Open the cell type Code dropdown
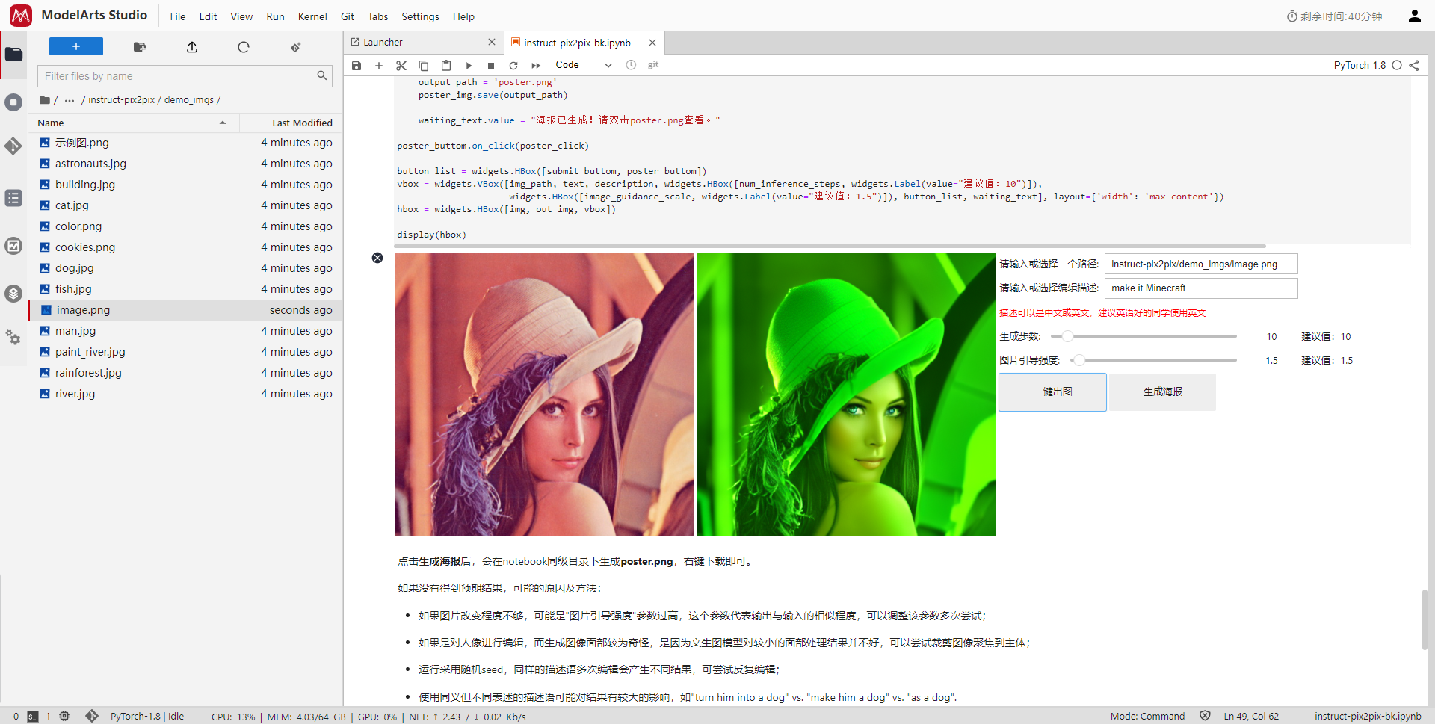Image resolution: width=1435 pixels, height=724 pixels. pos(583,65)
